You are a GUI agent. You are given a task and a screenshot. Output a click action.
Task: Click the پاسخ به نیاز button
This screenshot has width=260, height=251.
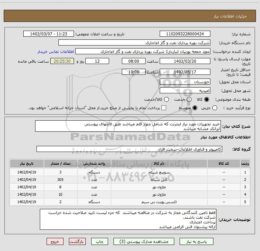[196, 242]
